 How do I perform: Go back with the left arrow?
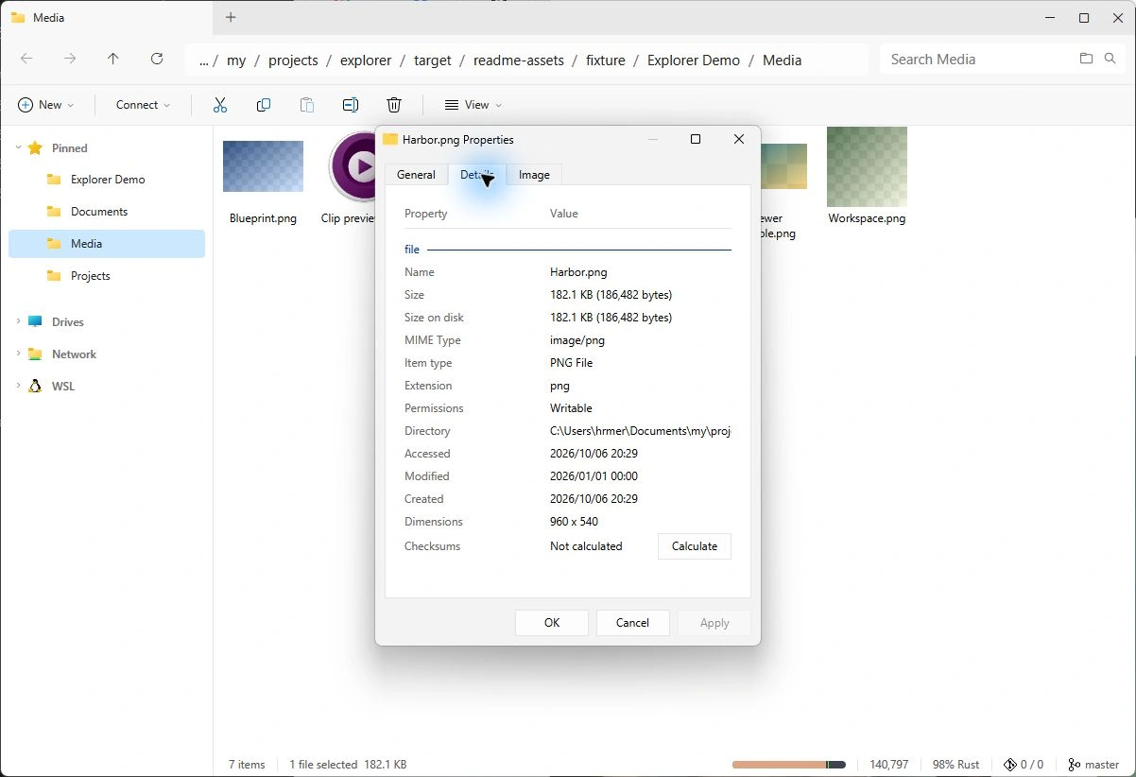26,59
